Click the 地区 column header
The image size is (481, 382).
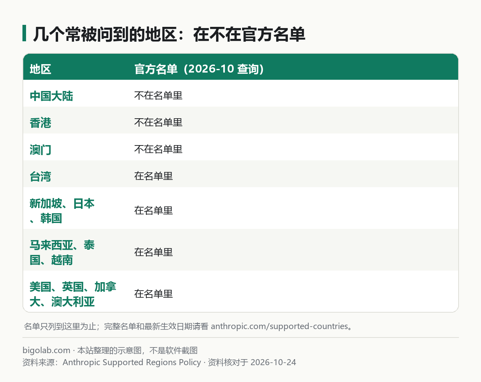[40, 69]
